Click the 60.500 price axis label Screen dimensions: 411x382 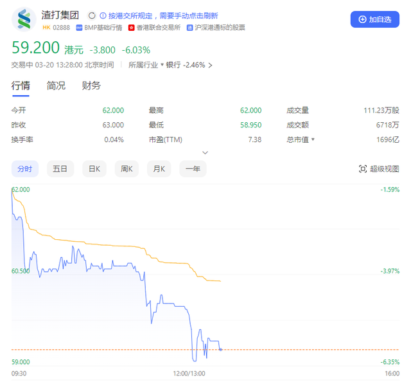[x=21, y=271]
